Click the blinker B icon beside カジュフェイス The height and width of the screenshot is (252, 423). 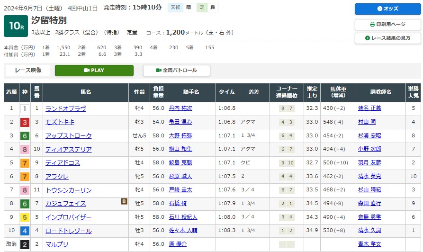pyautogui.click(x=124, y=201)
